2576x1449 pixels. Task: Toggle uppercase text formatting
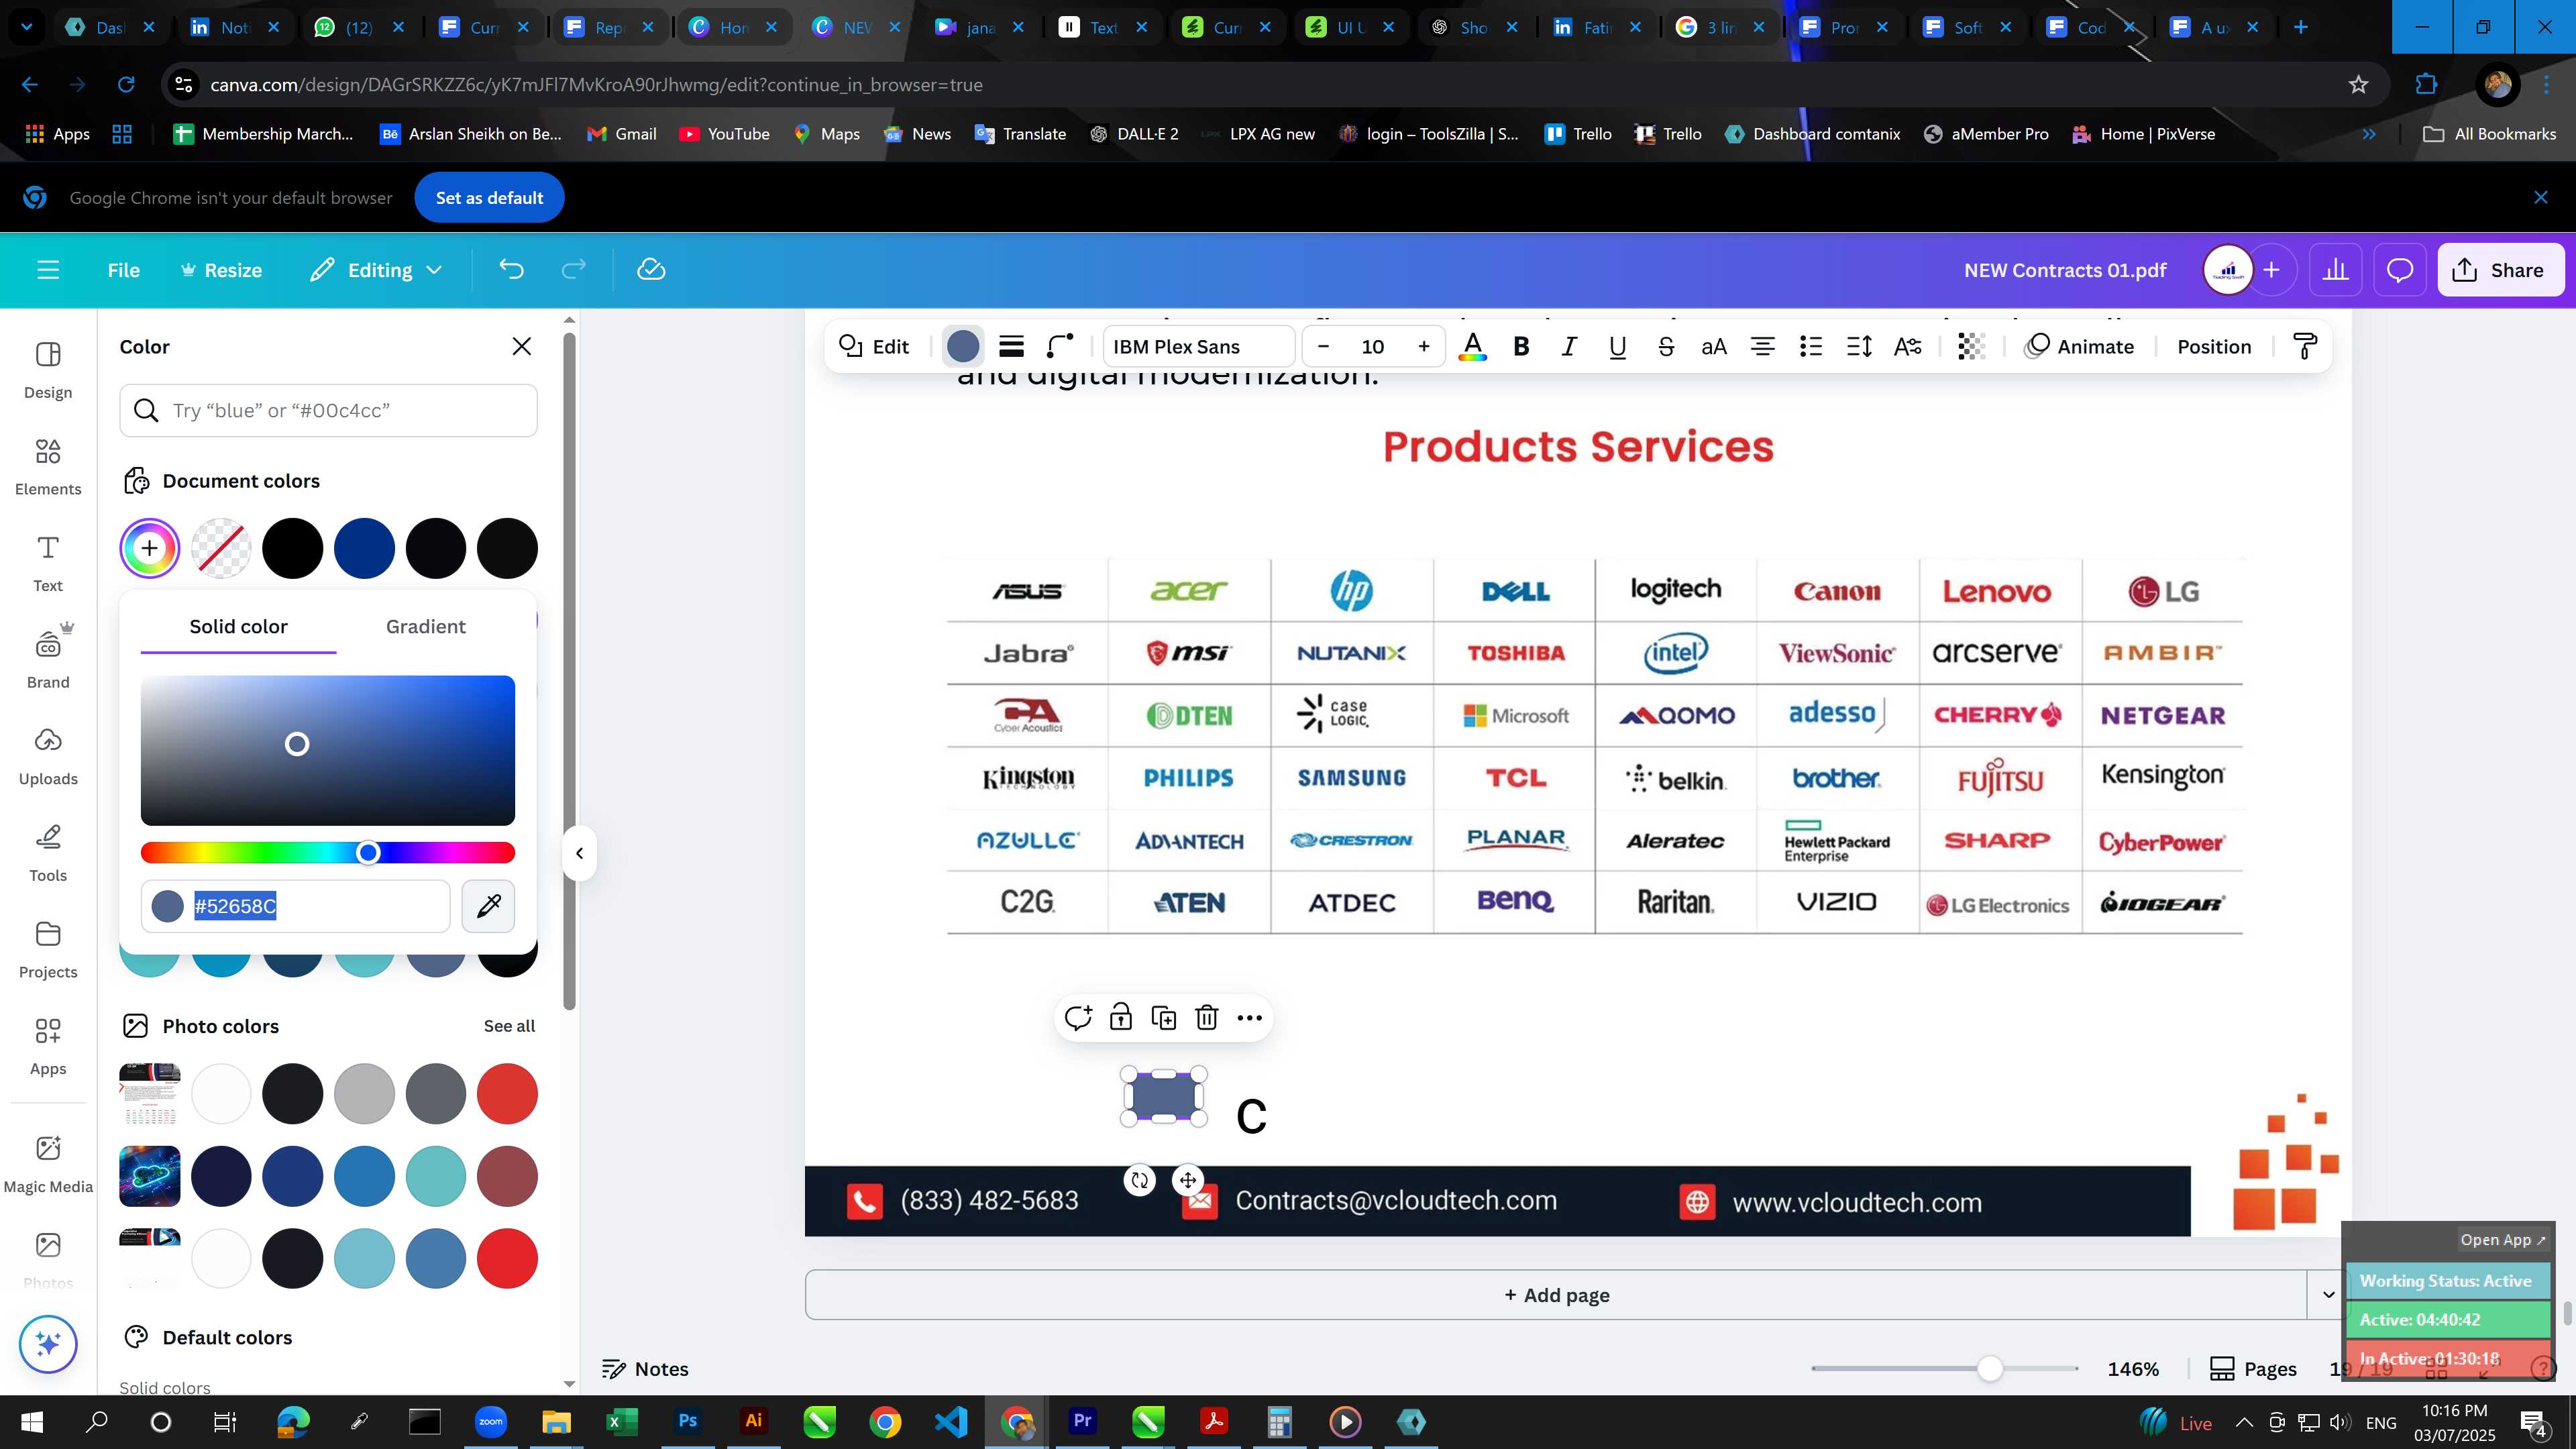1713,347
